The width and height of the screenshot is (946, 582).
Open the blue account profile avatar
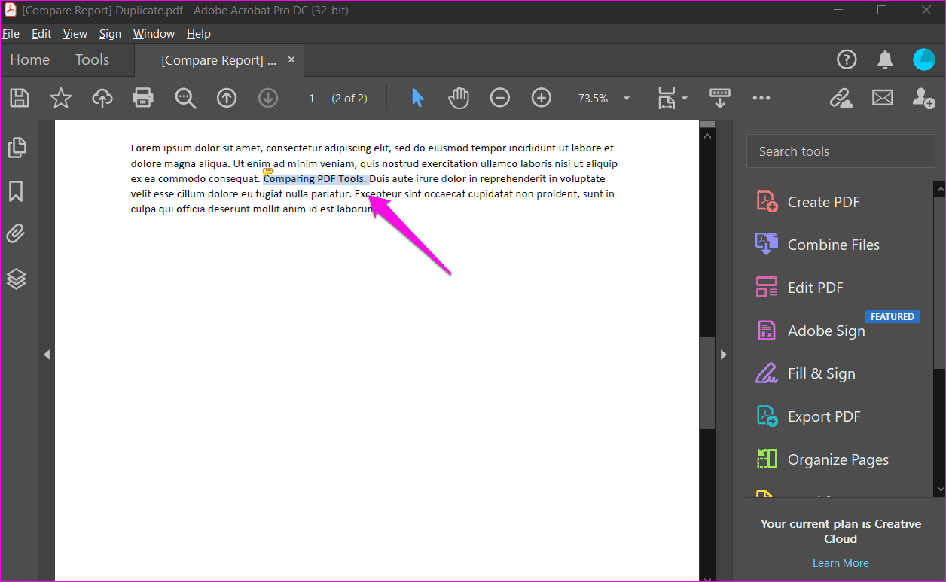(x=924, y=60)
